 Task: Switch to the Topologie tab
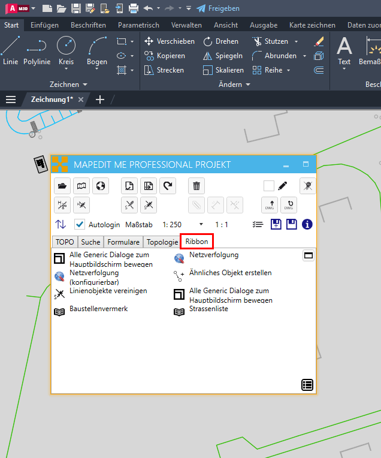tap(162, 242)
